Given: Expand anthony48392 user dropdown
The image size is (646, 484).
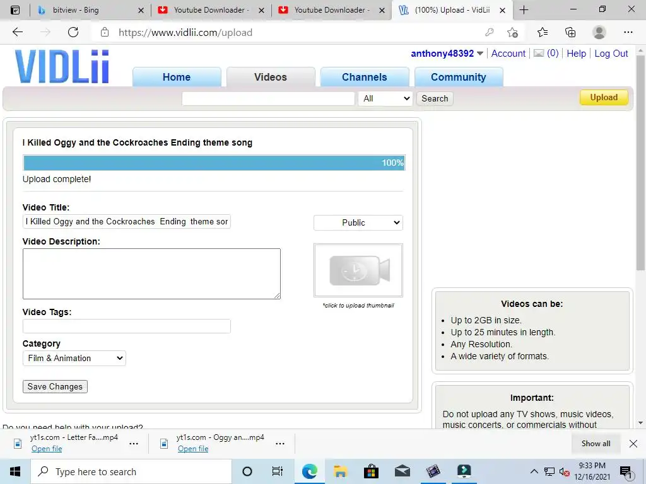Looking at the screenshot, I should tap(480, 54).
